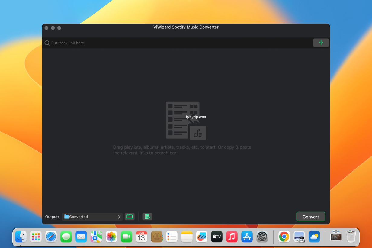The height and width of the screenshot is (248, 372).
Task: Open Maps in the Dock
Action: [x=96, y=237]
